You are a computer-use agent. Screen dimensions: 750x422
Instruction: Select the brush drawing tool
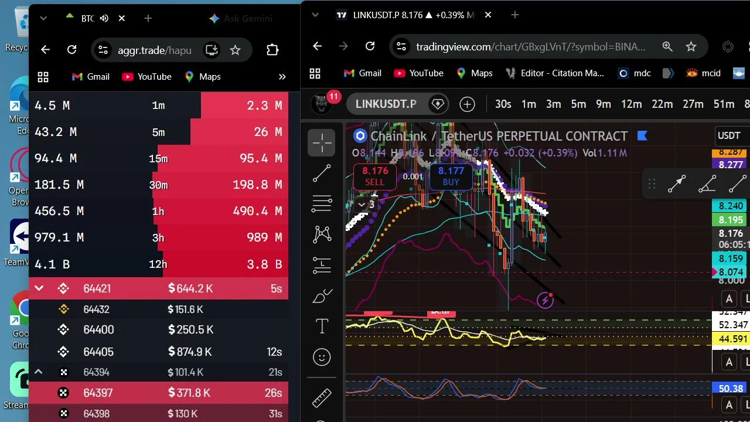(x=322, y=297)
